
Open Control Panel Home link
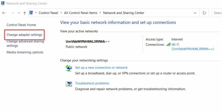tap(21, 25)
